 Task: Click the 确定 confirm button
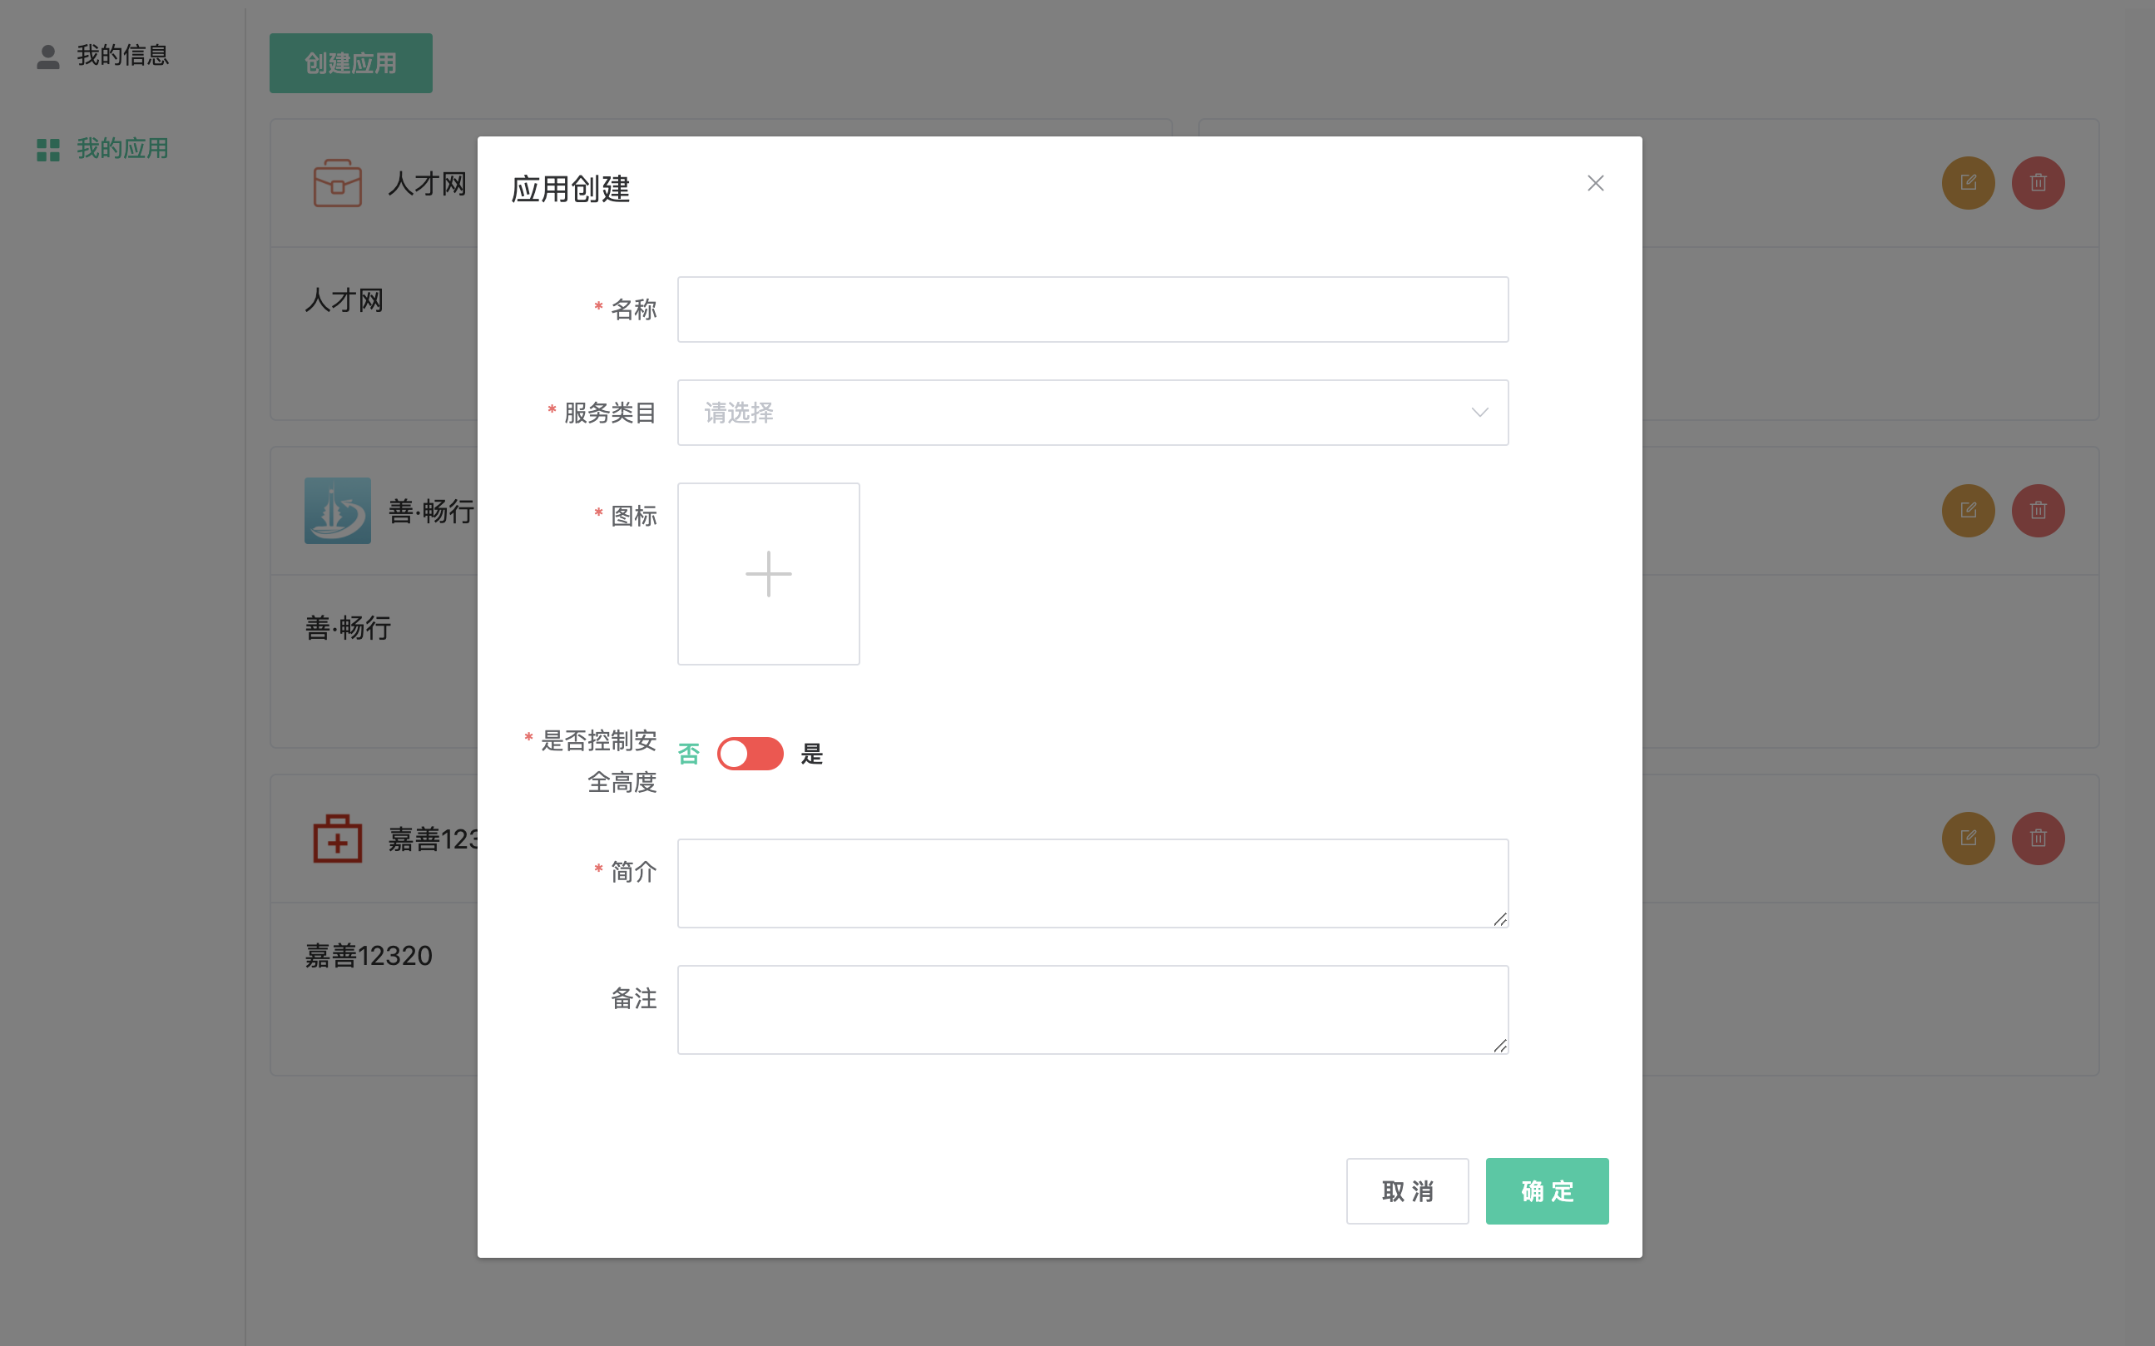coord(1546,1191)
